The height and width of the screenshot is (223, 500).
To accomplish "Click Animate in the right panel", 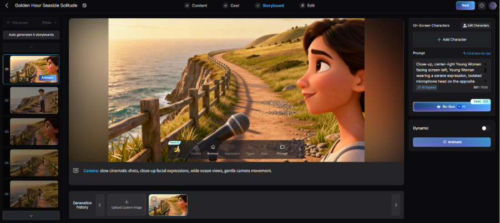I will (x=452, y=142).
